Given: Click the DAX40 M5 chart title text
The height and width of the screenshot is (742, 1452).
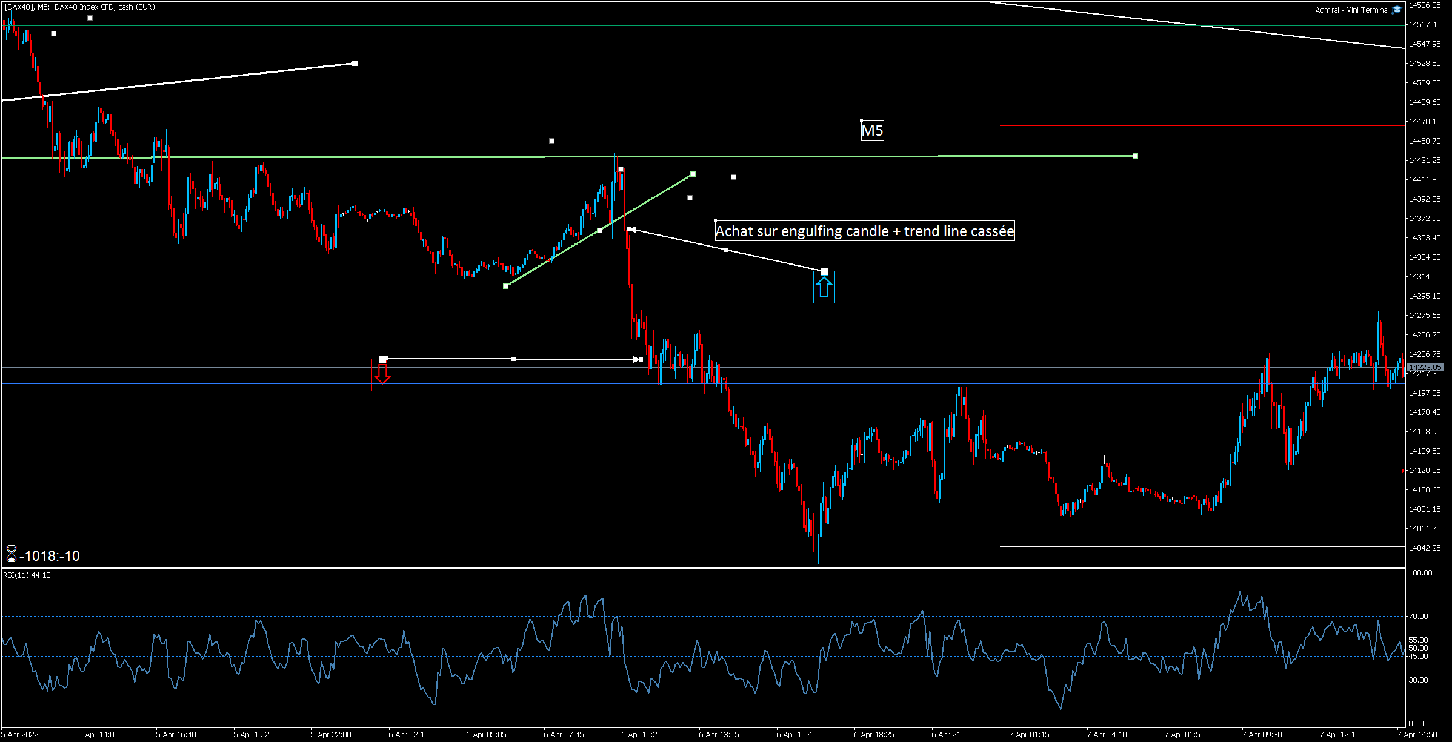Looking at the screenshot, I should pos(79,7).
